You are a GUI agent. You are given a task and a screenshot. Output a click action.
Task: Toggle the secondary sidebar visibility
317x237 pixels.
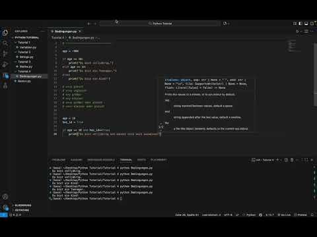pos(312,23)
